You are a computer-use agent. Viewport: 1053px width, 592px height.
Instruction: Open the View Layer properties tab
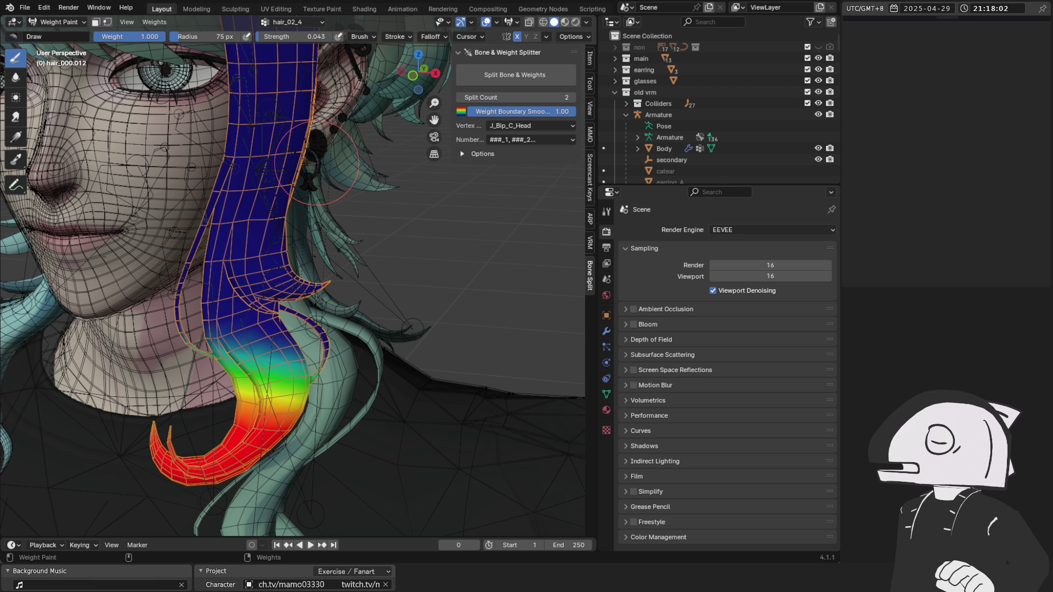pyautogui.click(x=606, y=263)
